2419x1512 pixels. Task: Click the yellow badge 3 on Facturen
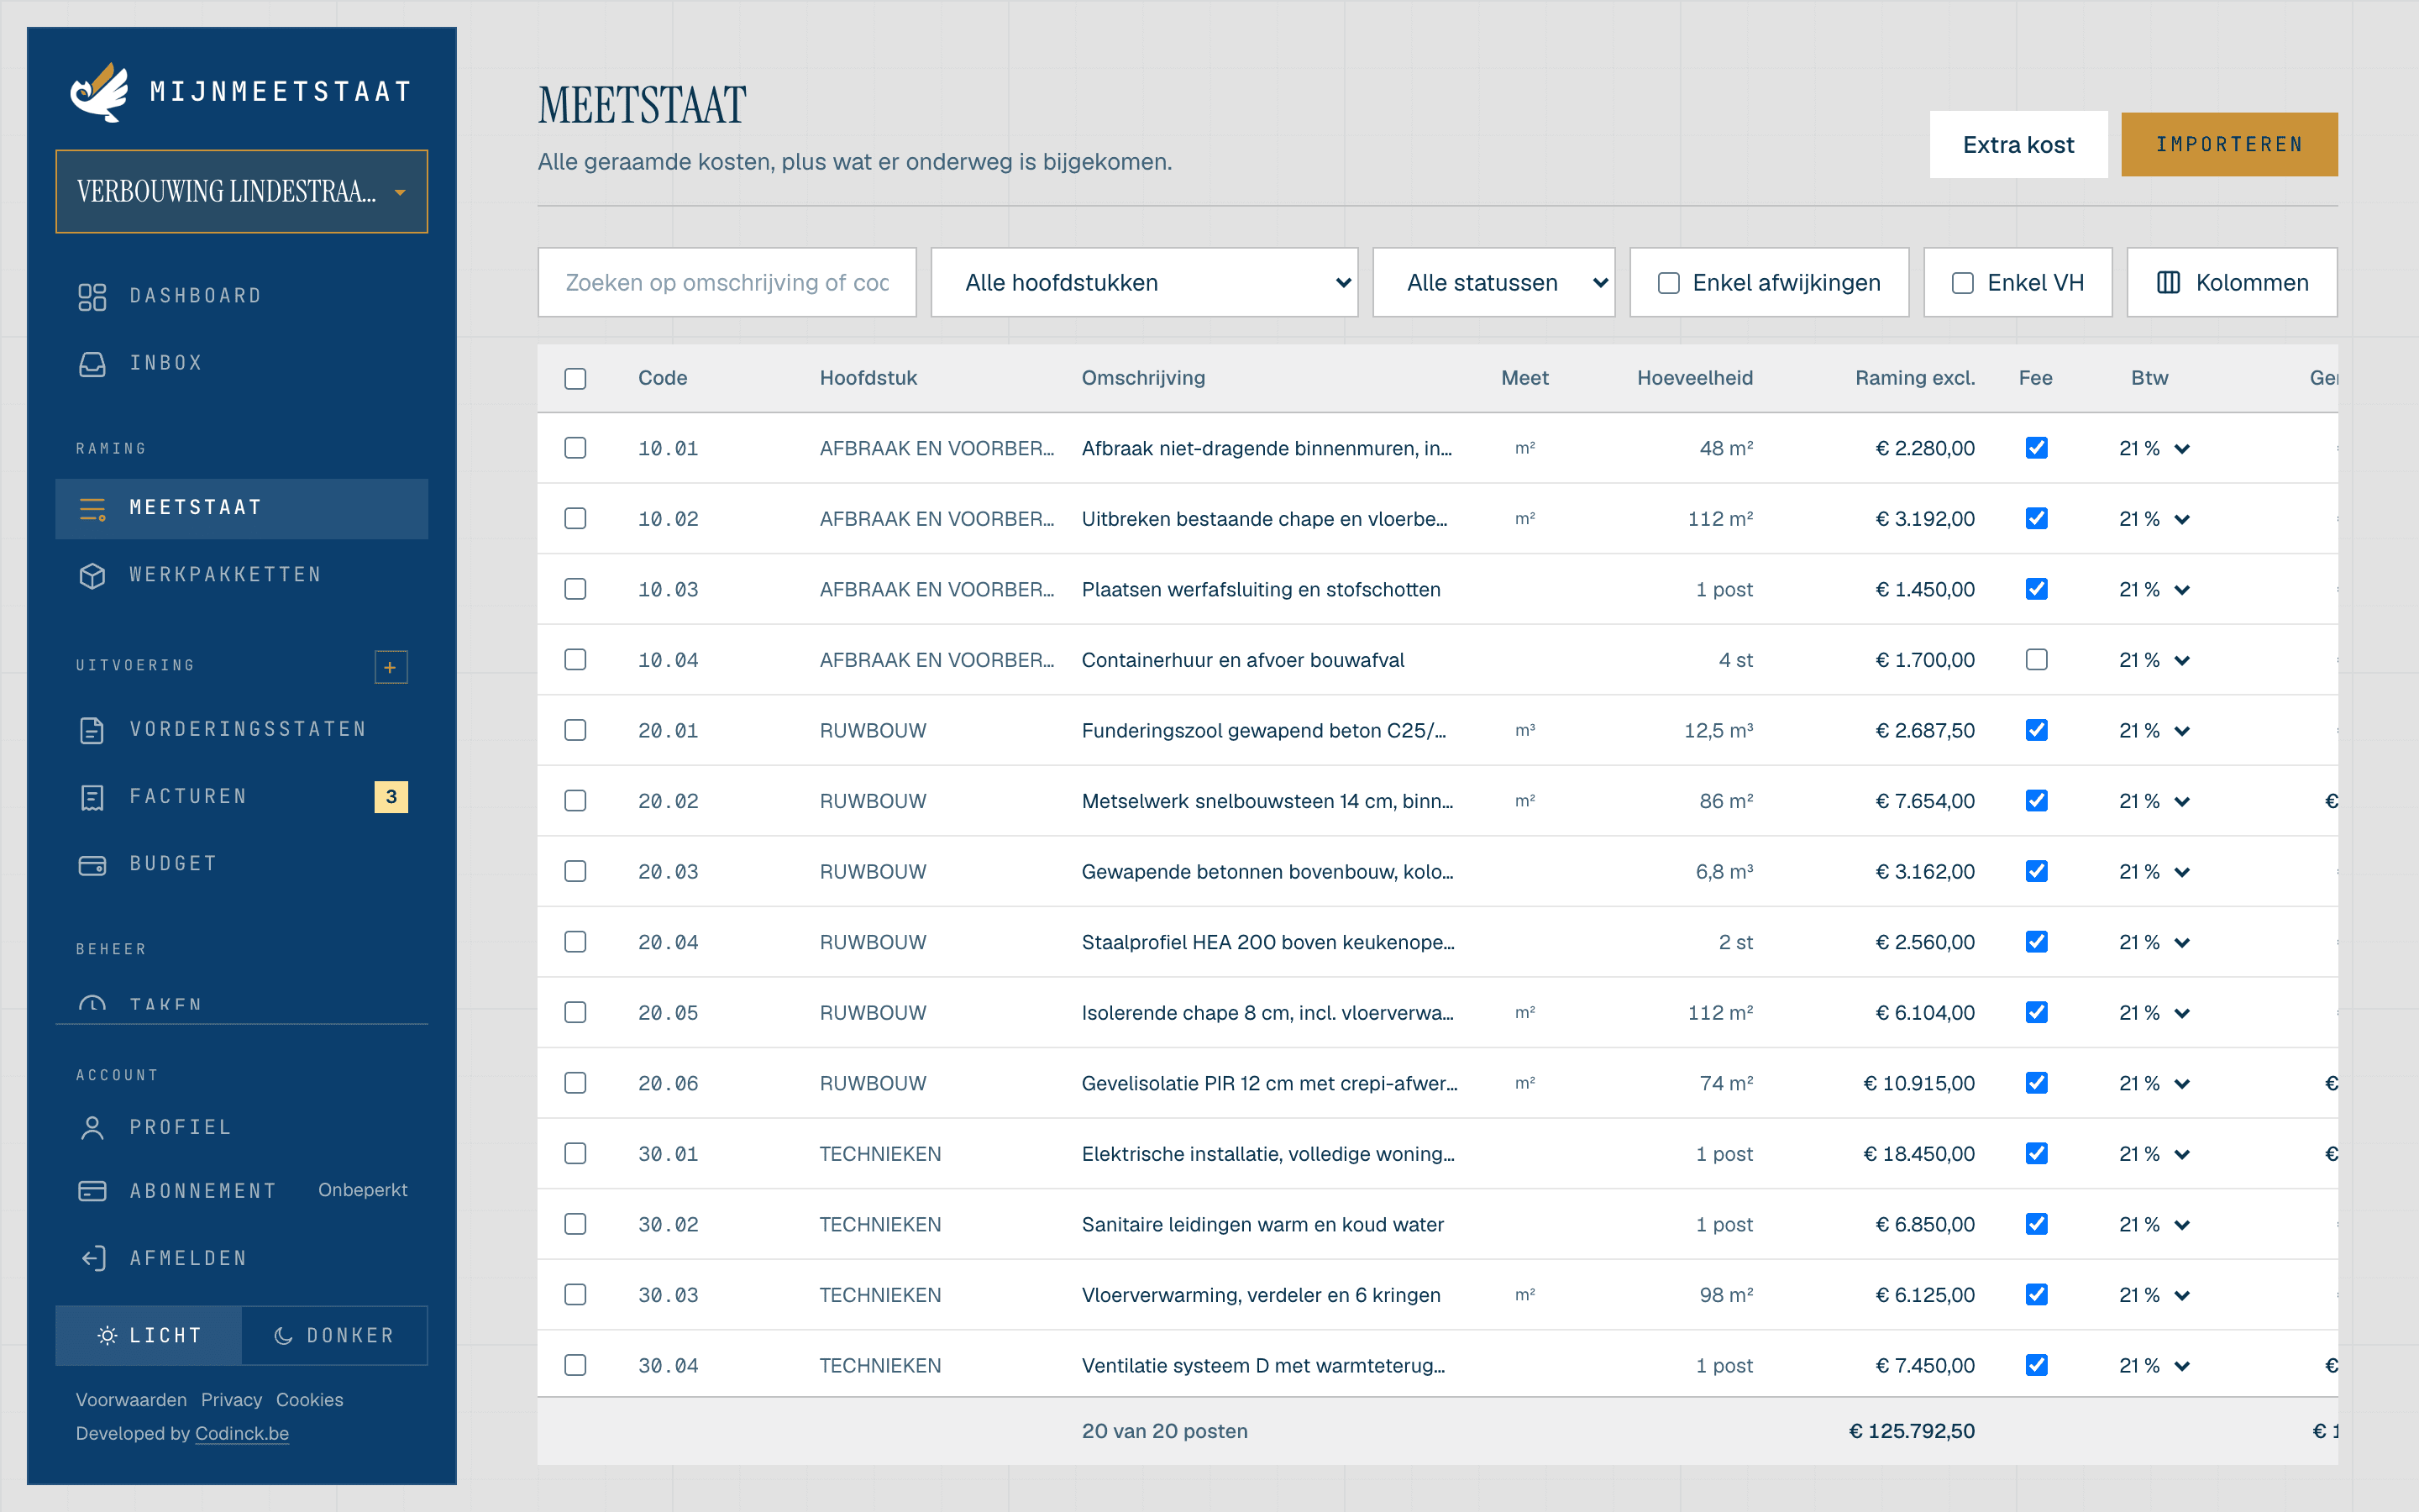tap(391, 797)
